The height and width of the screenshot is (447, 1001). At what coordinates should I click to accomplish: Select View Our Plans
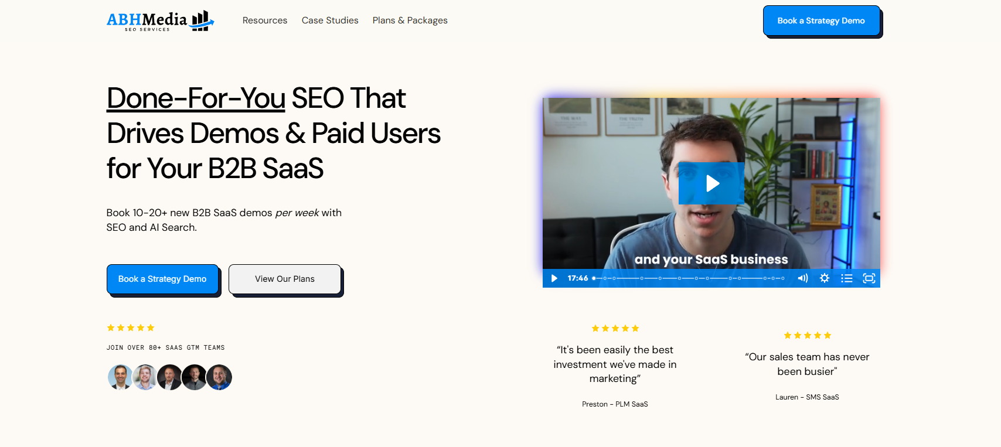[284, 279]
